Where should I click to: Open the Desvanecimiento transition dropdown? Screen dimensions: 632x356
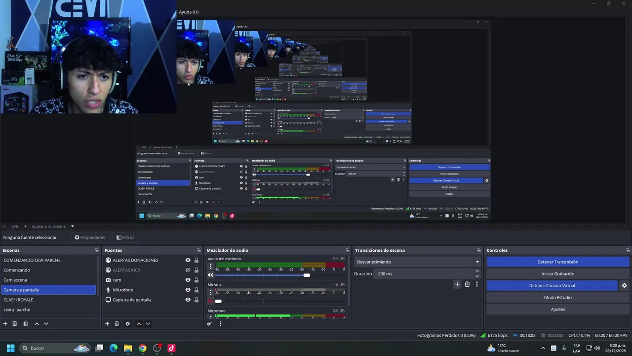[418, 262]
